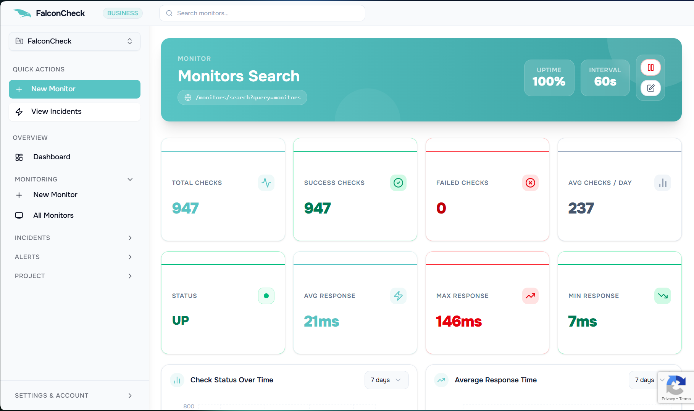The height and width of the screenshot is (411, 694).
Task: Select New Monitor under Monitoring section
Action: pos(74,195)
